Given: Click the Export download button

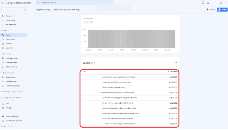Looking at the screenshot, I should click(211, 9).
